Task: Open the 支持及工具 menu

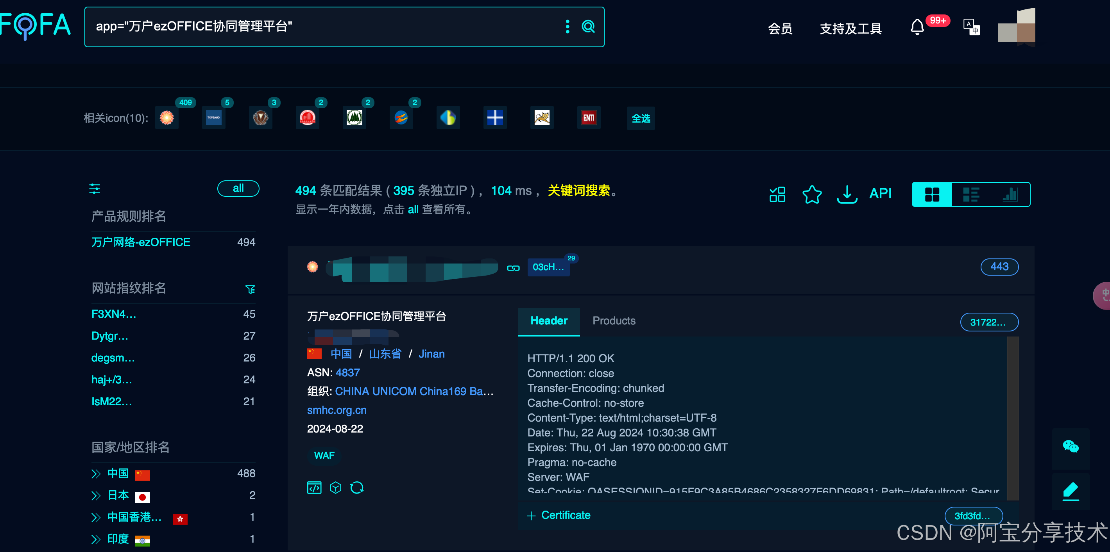Action: [x=850, y=28]
